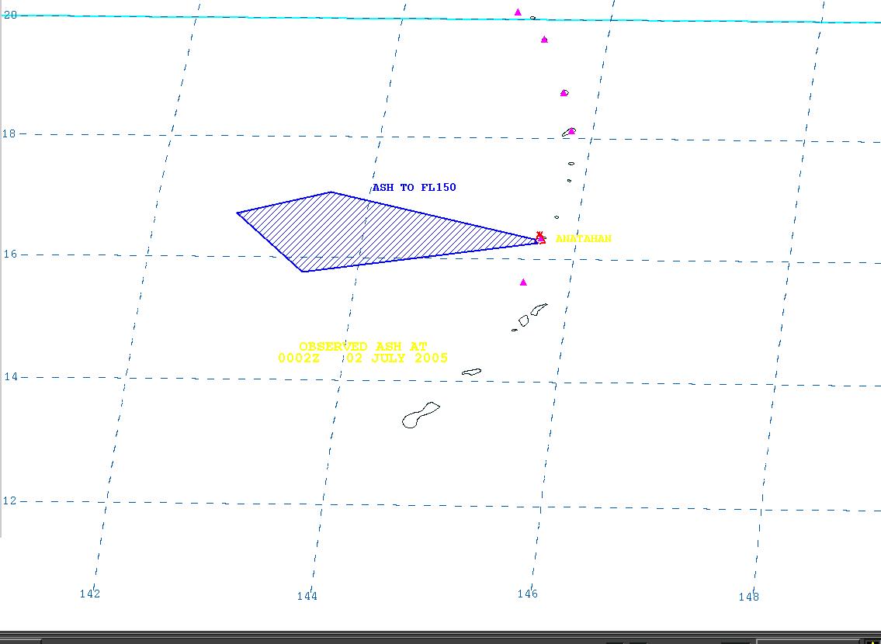The image size is (881, 644).
Task: Click the latitude label '14'
Action: (10, 377)
